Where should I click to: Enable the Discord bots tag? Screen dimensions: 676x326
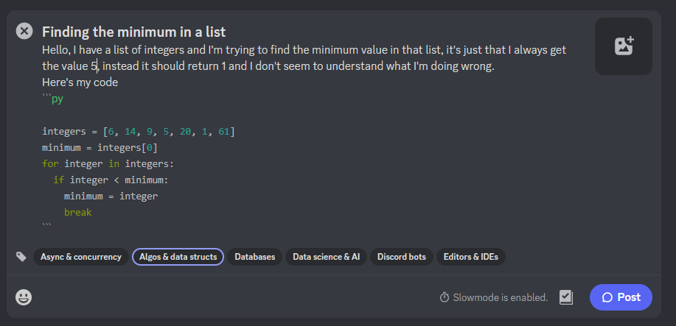(402, 257)
